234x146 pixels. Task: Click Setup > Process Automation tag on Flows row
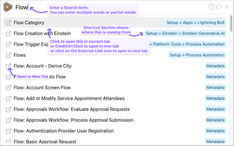tap(197, 55)
